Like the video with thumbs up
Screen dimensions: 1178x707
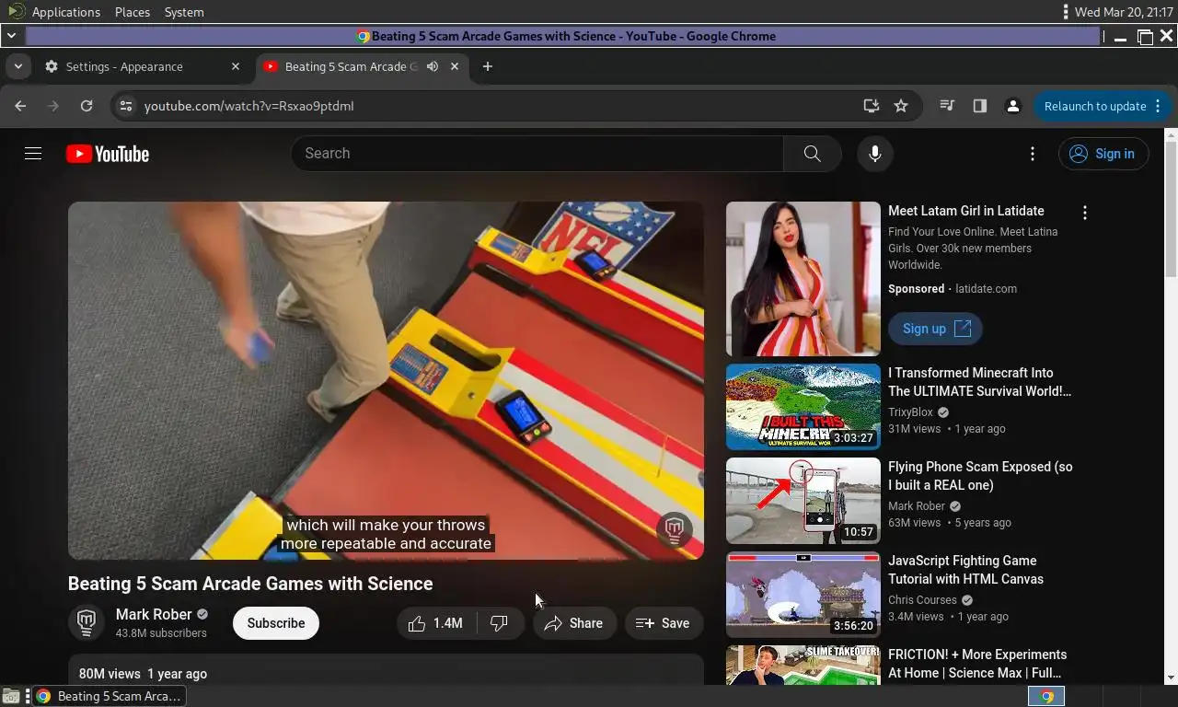coord(436,623)
